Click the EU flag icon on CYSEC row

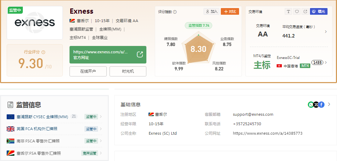11,117
